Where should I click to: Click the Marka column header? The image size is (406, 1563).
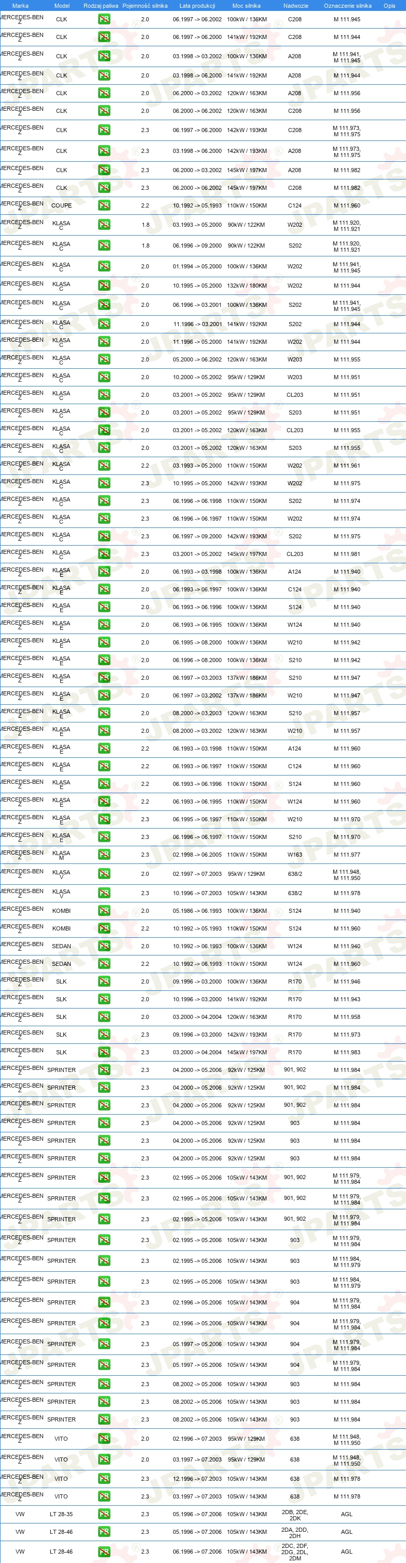coord(20,5)
